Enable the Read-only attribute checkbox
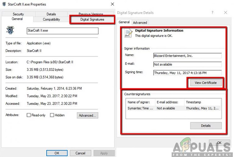The height and width of the screenshot is (157, 234). (29, 115)
